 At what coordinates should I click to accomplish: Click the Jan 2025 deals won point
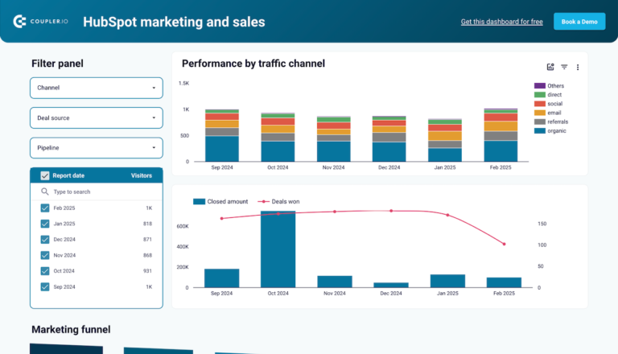coord(447,216)
